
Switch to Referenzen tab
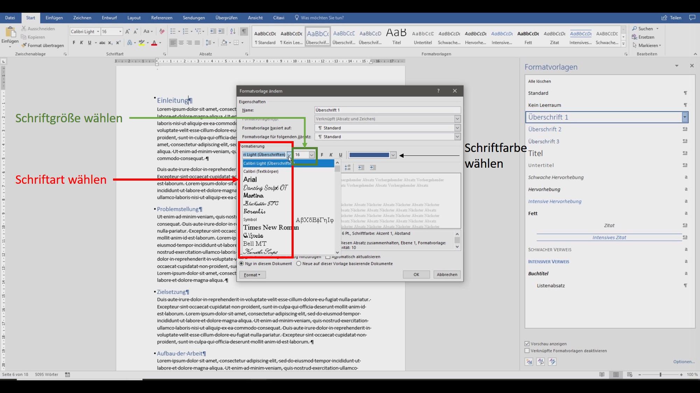point(162,17)
